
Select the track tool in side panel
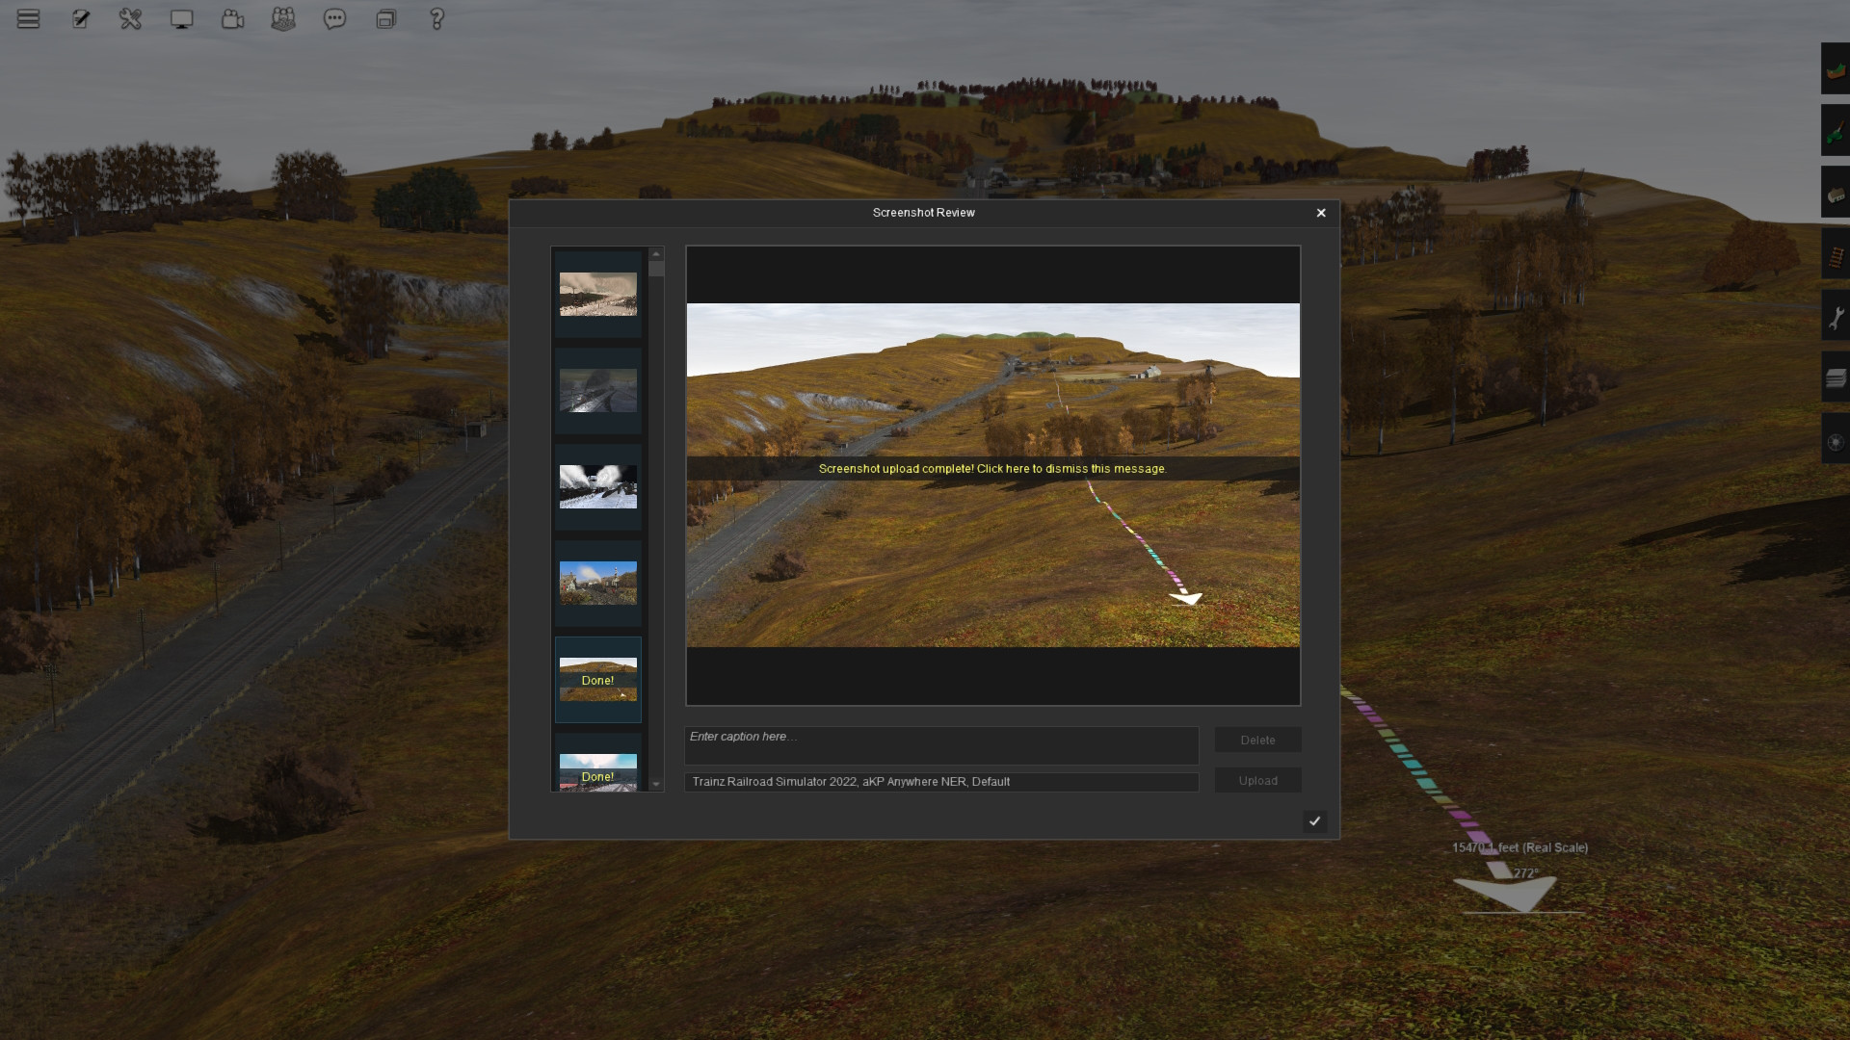1836,255
